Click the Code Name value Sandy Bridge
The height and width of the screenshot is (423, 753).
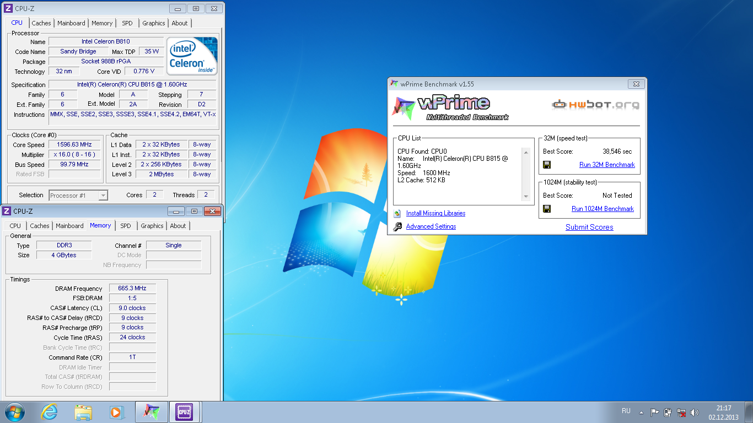(x=78, y=51)
